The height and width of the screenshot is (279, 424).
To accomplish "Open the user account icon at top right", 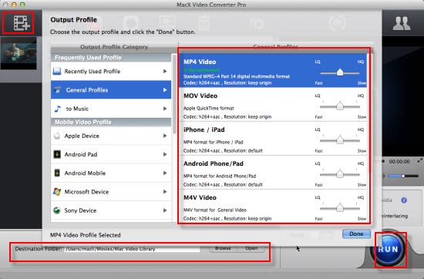I will [x=402, y=23].
